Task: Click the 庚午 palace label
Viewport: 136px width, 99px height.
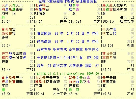Action: 63,22
